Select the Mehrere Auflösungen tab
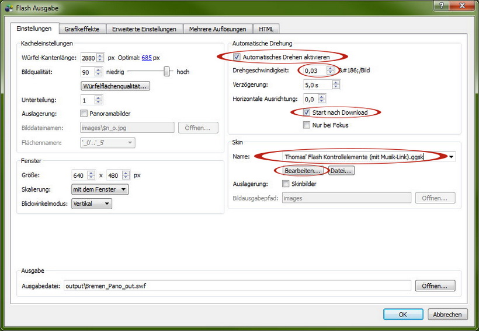The height and width of the screenshot is (331, 479). pyautogui.click(x=218, y=29)
